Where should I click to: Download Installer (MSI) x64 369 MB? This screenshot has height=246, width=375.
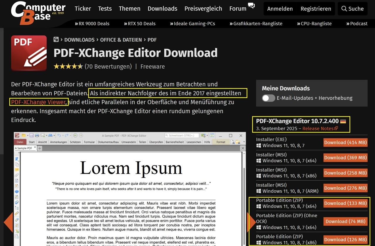point(345,158)
